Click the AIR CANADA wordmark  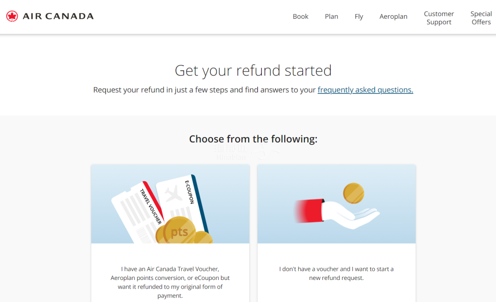[x=58, y=16]
